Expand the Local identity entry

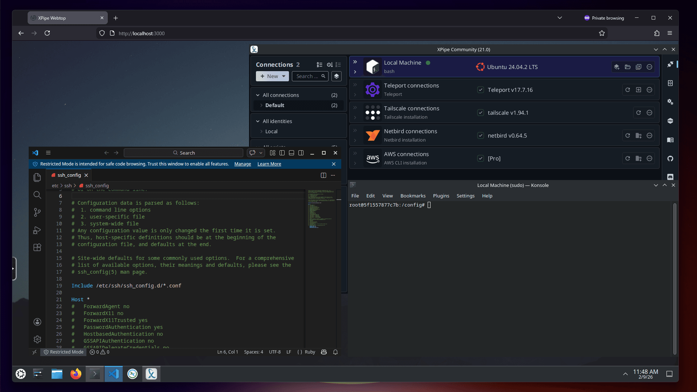261,131
